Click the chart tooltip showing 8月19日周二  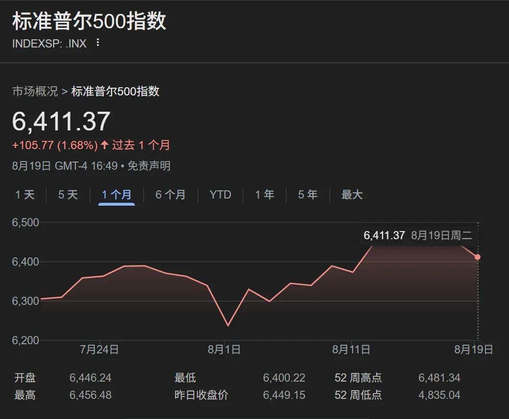418,235
